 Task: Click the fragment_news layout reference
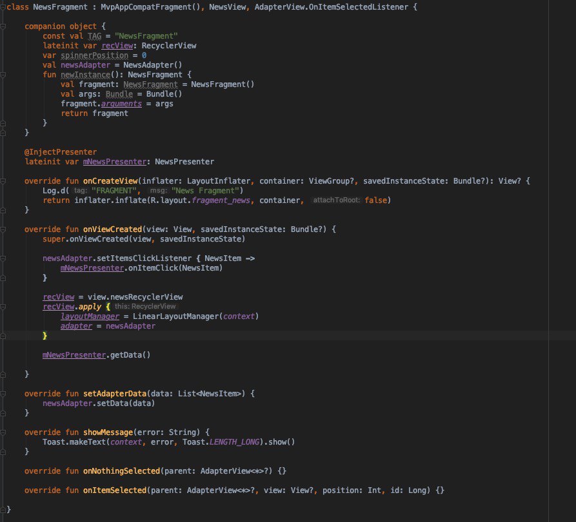coord(221,200)
